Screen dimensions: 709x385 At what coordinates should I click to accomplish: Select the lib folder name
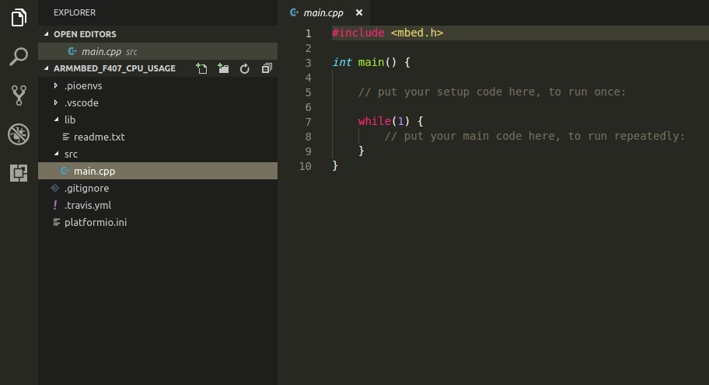70,120
